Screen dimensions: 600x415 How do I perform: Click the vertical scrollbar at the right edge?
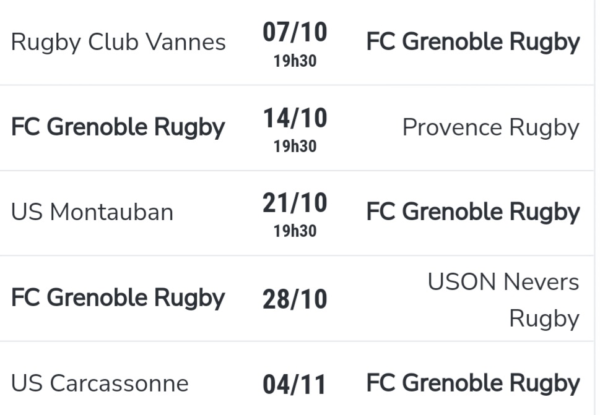pyautogui.click(x=597, y=208)
